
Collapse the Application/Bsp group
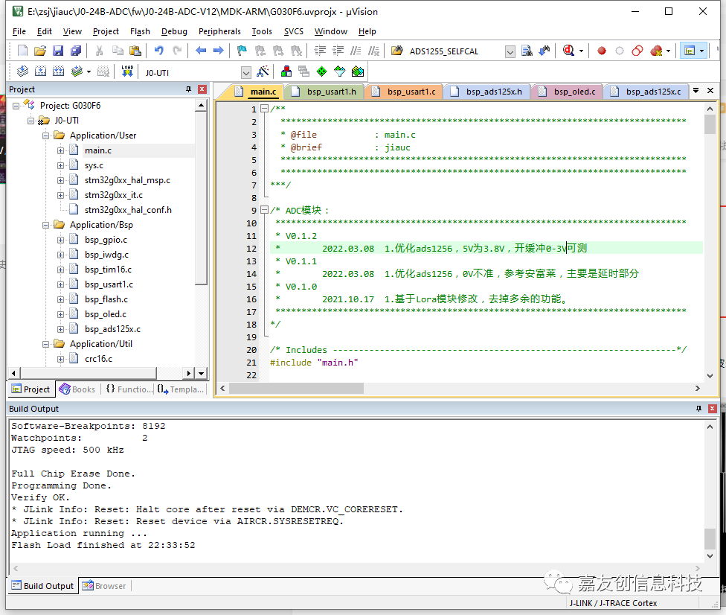(x=46, y=226)
